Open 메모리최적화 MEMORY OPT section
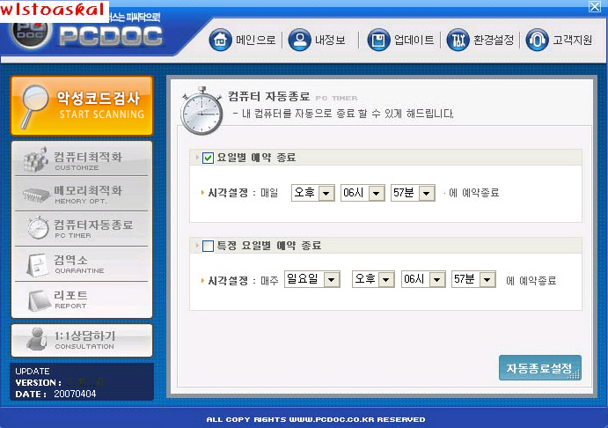The width and height of the screenshot is (608, 428). tap(82, 194)
